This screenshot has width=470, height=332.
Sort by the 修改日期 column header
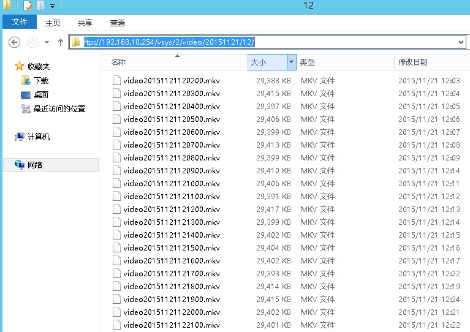[x=413, y=62]
